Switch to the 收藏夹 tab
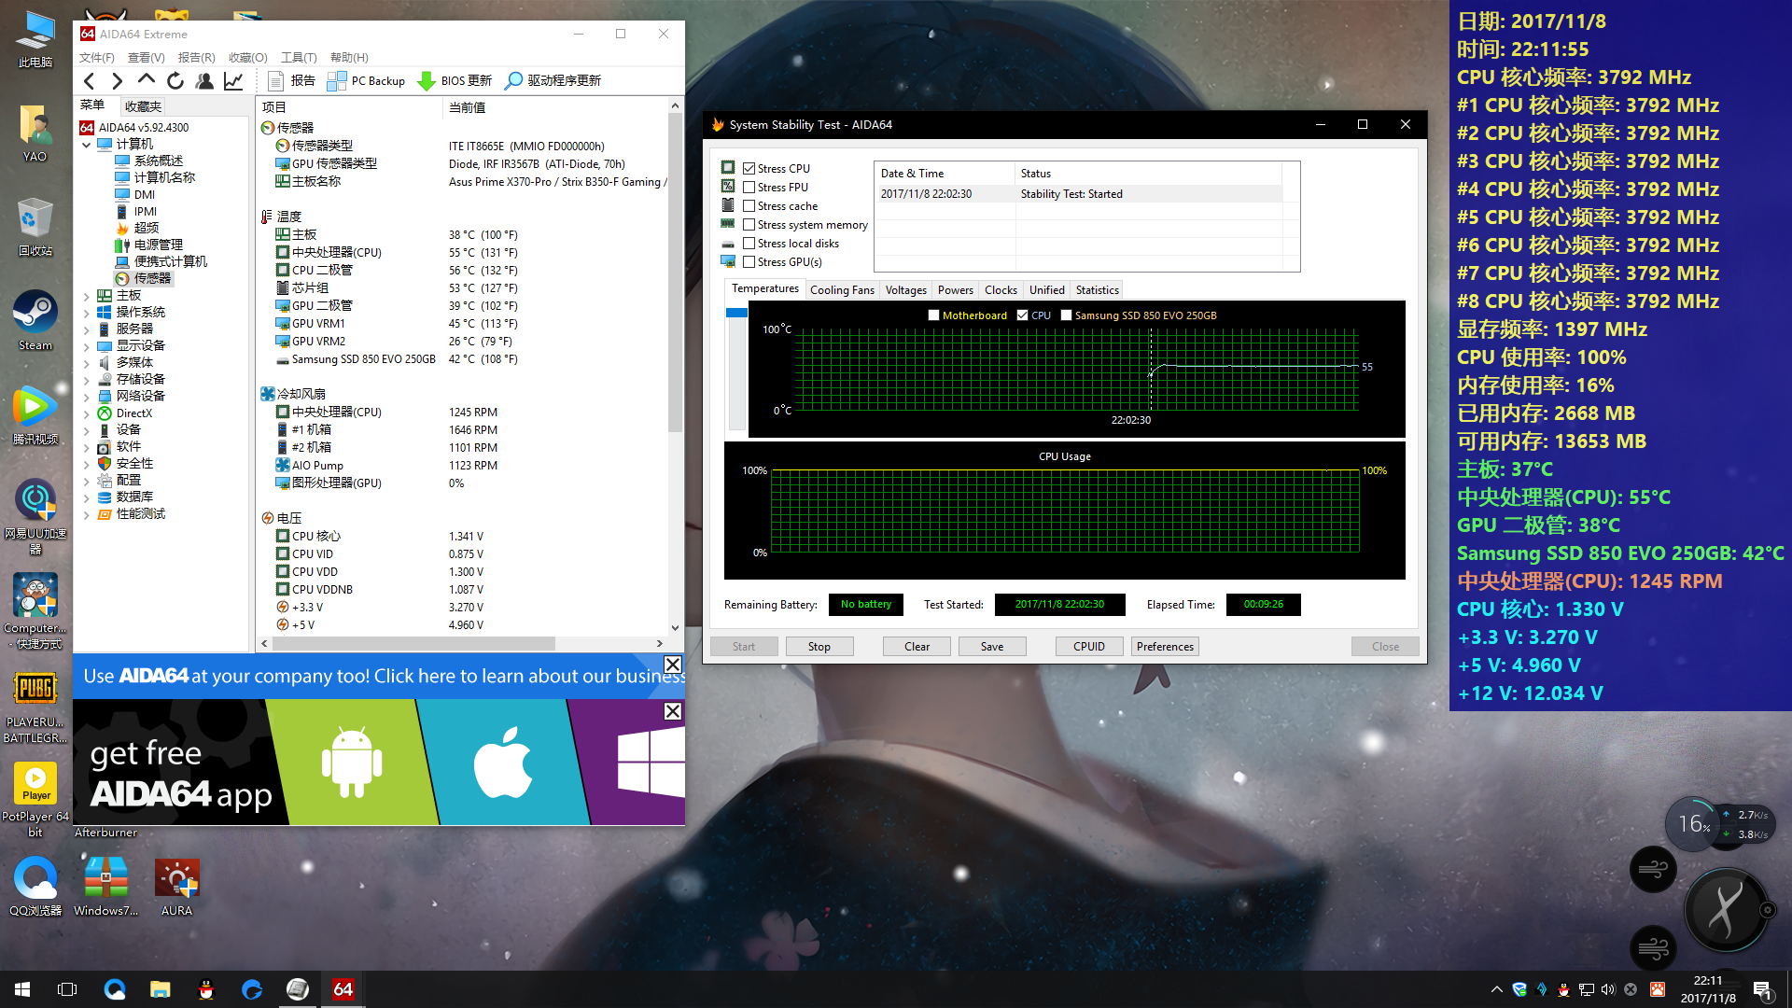The width and height of the screenshot is (1792, 1008). pyautogui.click(x=143, y=106)
